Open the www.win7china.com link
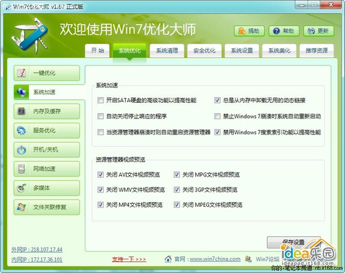The width and height of the screenshot is (345, 273). pos(215,259)
